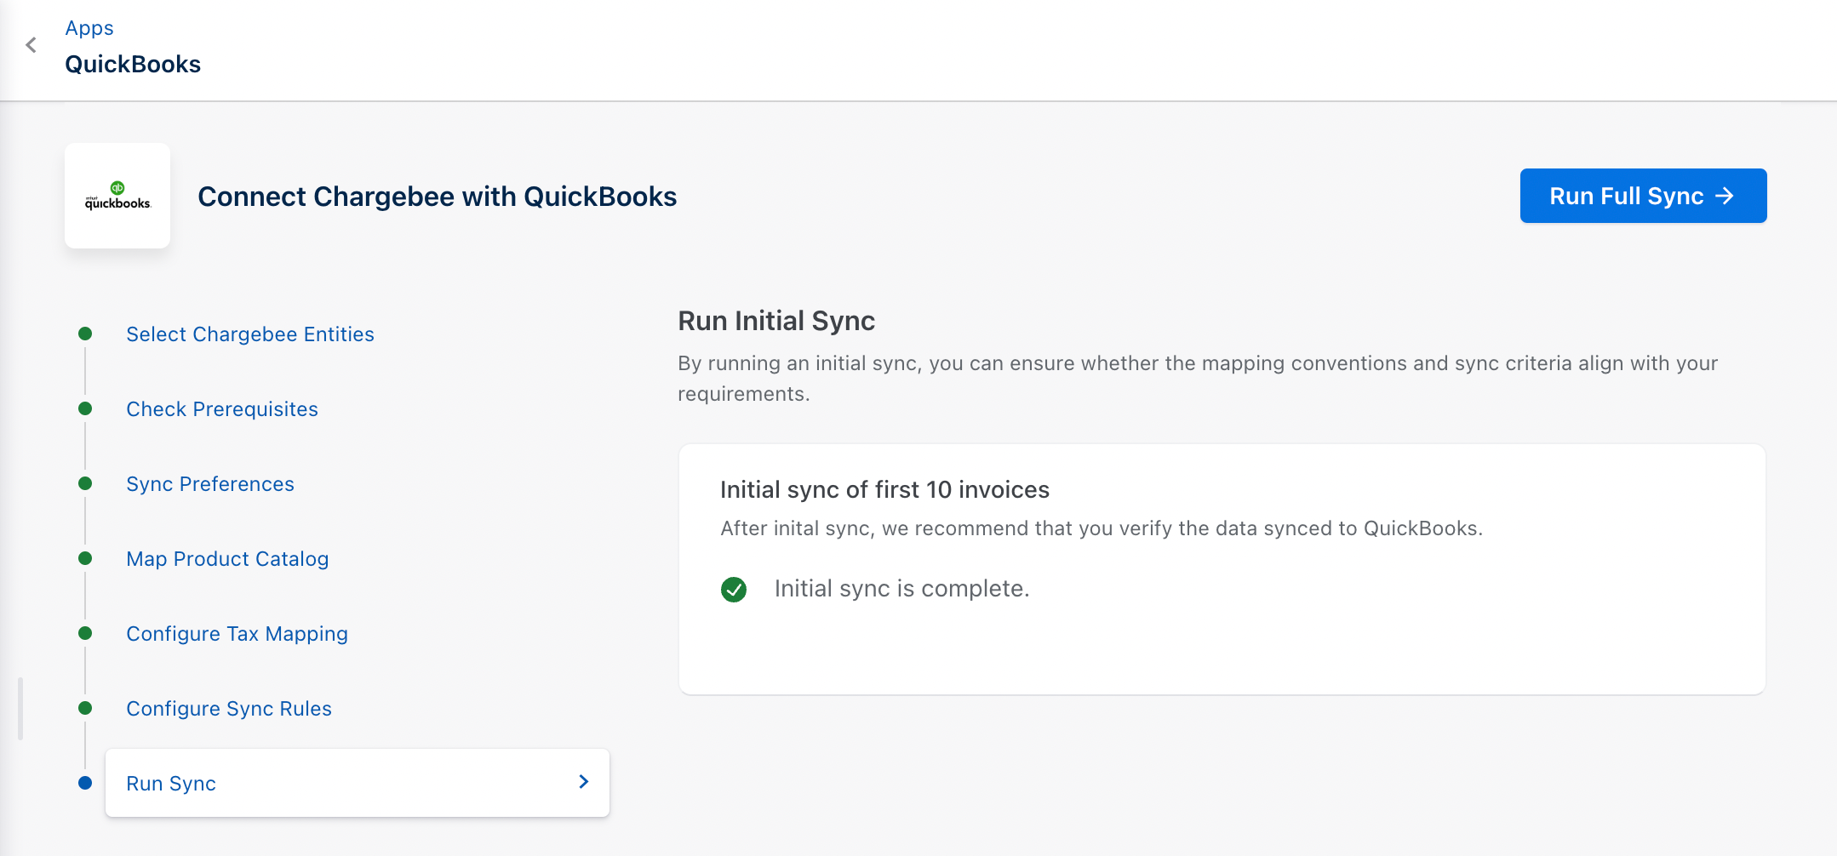The height and width of the screenshot is (856, 1837).
Task: Select the Run Sync step label
Action: (171, 784)
